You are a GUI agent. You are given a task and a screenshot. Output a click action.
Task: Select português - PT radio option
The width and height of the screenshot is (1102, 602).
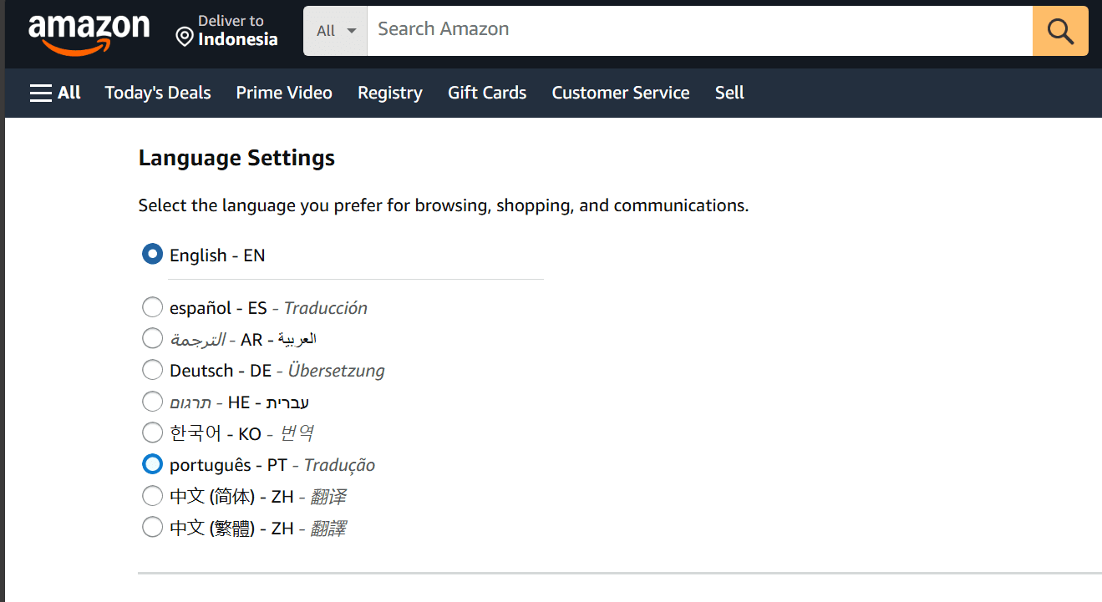click(x=152, y=464)
